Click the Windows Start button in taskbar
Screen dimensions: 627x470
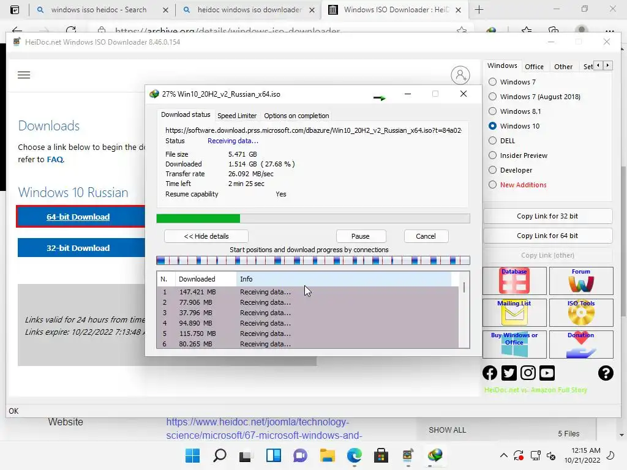pos(192,455)
